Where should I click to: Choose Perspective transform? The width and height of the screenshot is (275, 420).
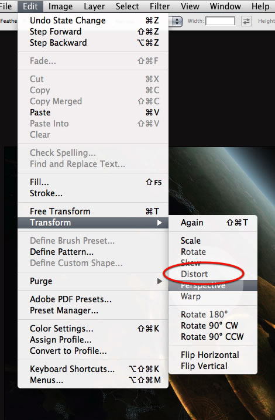pyautogui.click(x=213, y=285)
